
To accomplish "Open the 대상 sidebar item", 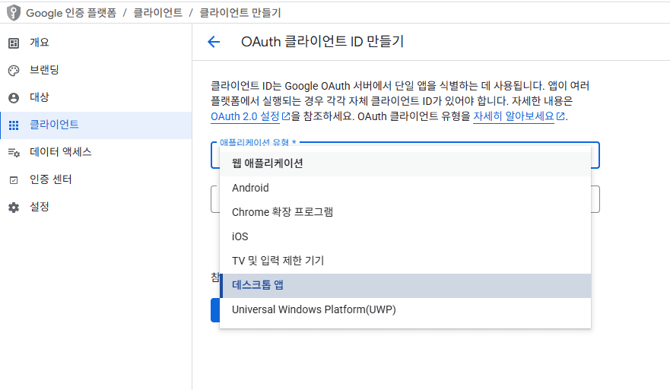I will click(96, 97).
